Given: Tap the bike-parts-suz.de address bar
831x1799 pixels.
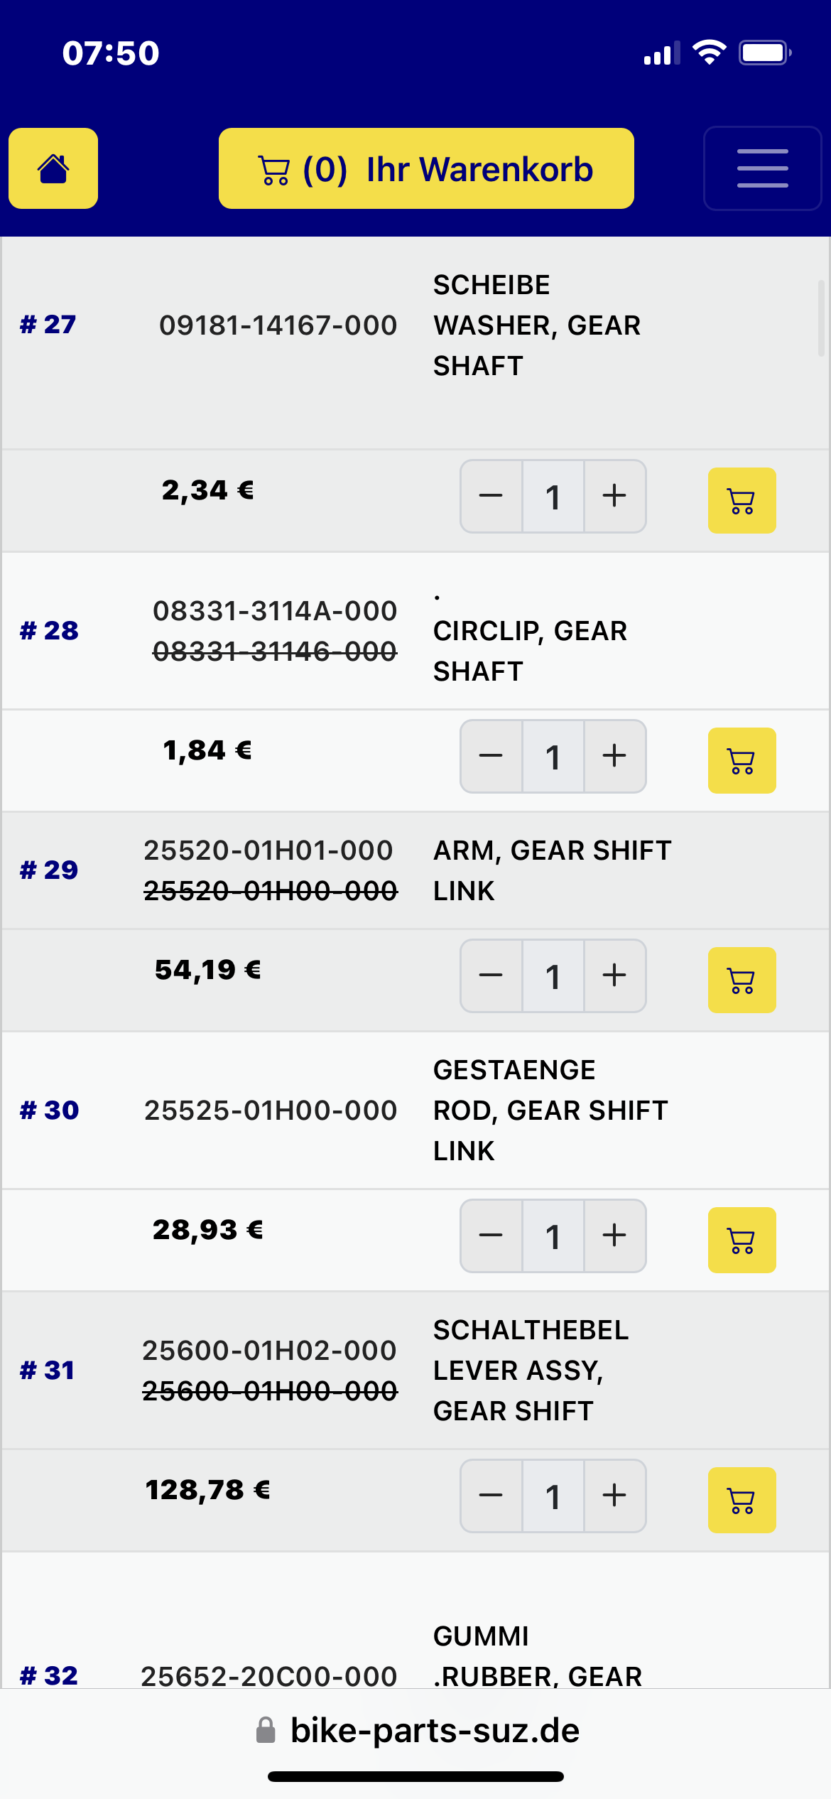Looking at the screenshot, I should point(417,1730).
